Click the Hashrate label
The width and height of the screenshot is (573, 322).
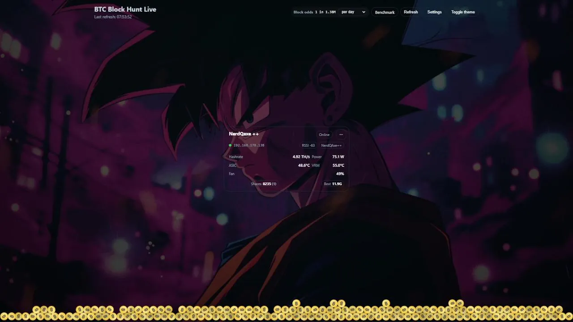236,157
